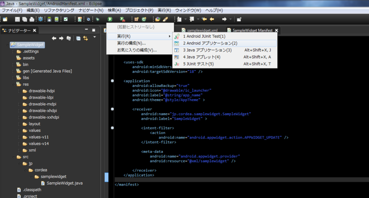The height and width of the screenshot is (198, 369).
Task: Click main toolbar Forward white arrow
Action: click(224, 19)
